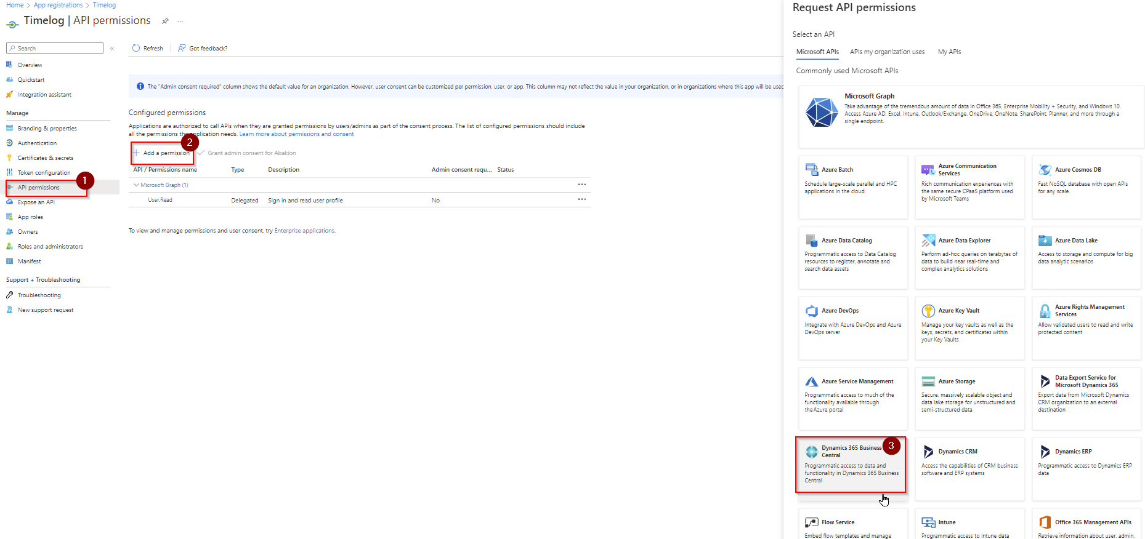Open the Microsoft Graph row ellipsis menu
Screen dimensions: 1145x539
click(581, 185)
